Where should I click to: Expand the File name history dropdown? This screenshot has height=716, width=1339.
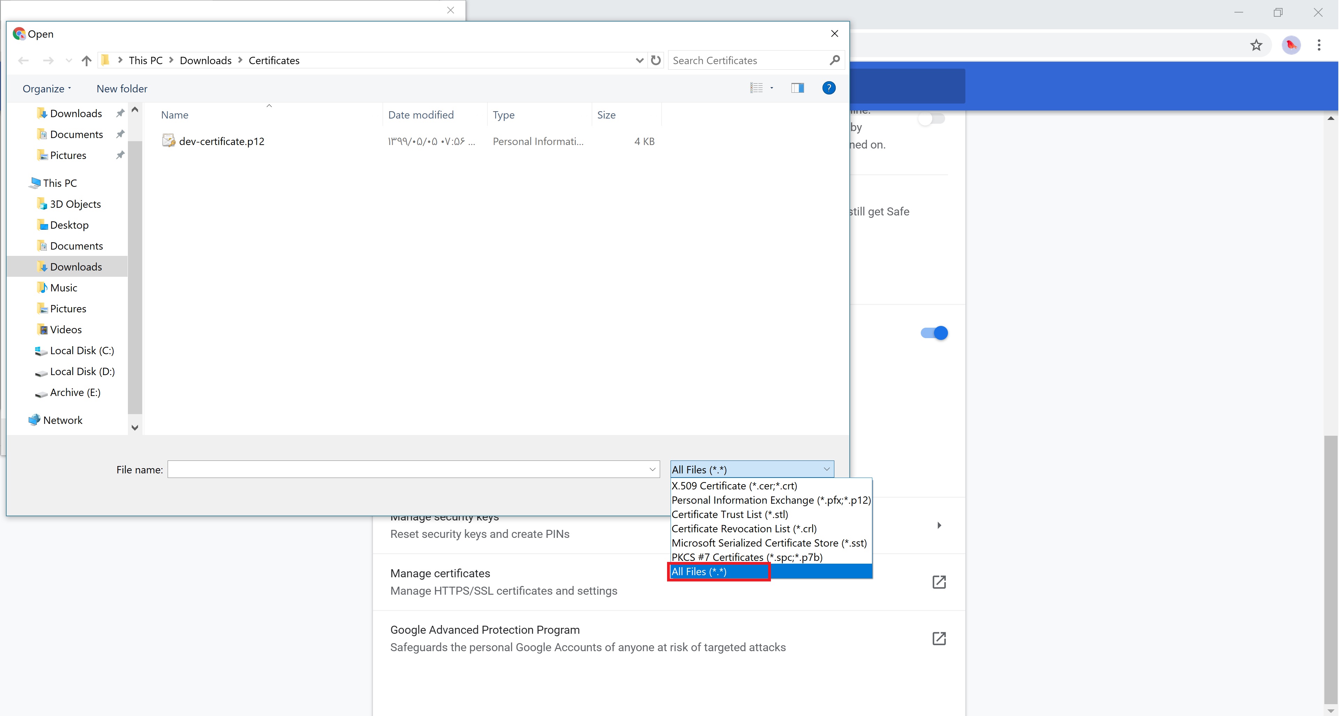[652, 470]
